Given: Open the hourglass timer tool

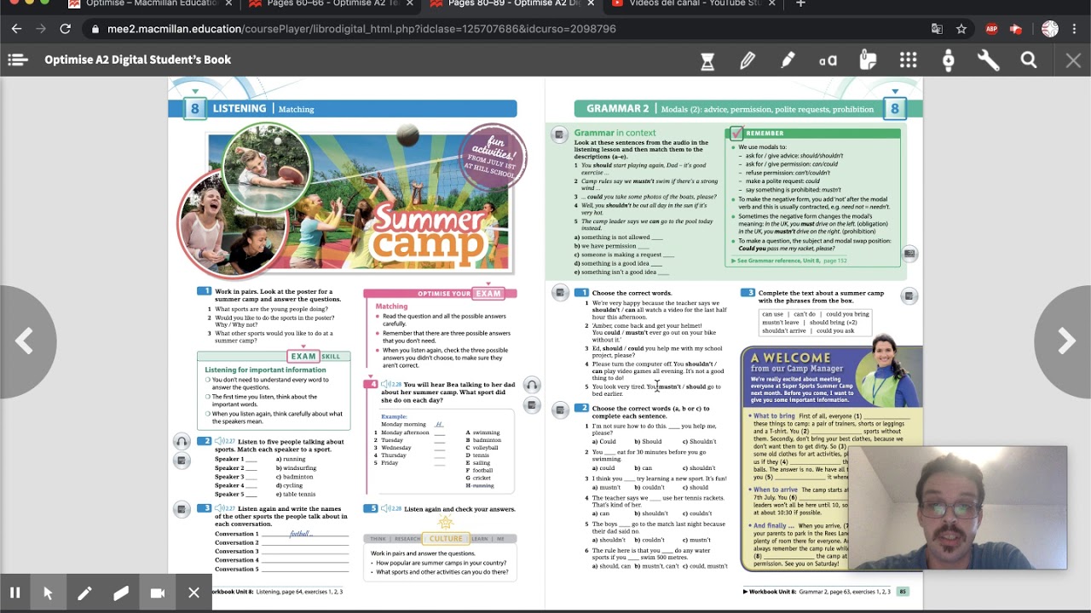Looking at the screenshot, I should click(707, 60).
